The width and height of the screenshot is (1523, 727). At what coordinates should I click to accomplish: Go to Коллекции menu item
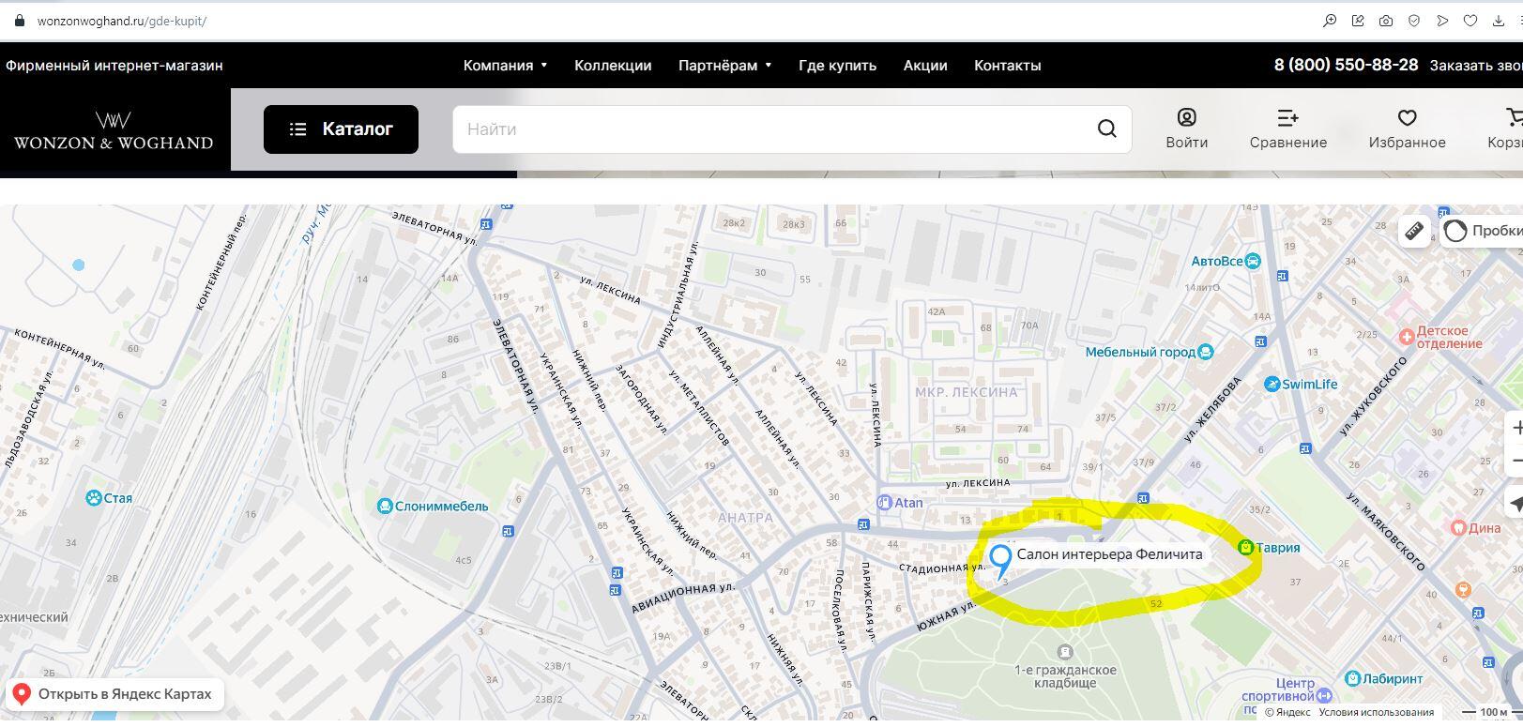[x=613, y=66]
